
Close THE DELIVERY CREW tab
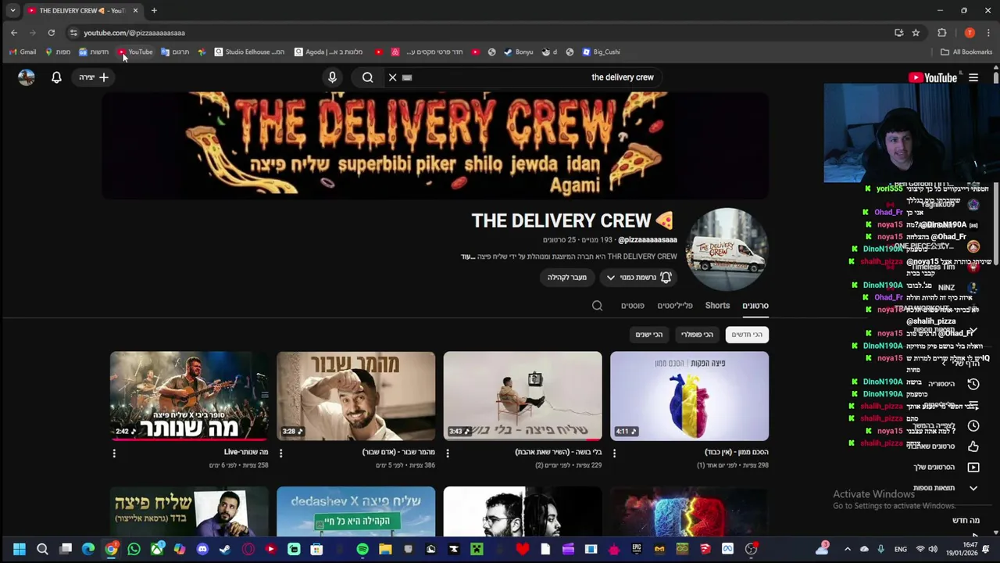click(x=135, y=10)
